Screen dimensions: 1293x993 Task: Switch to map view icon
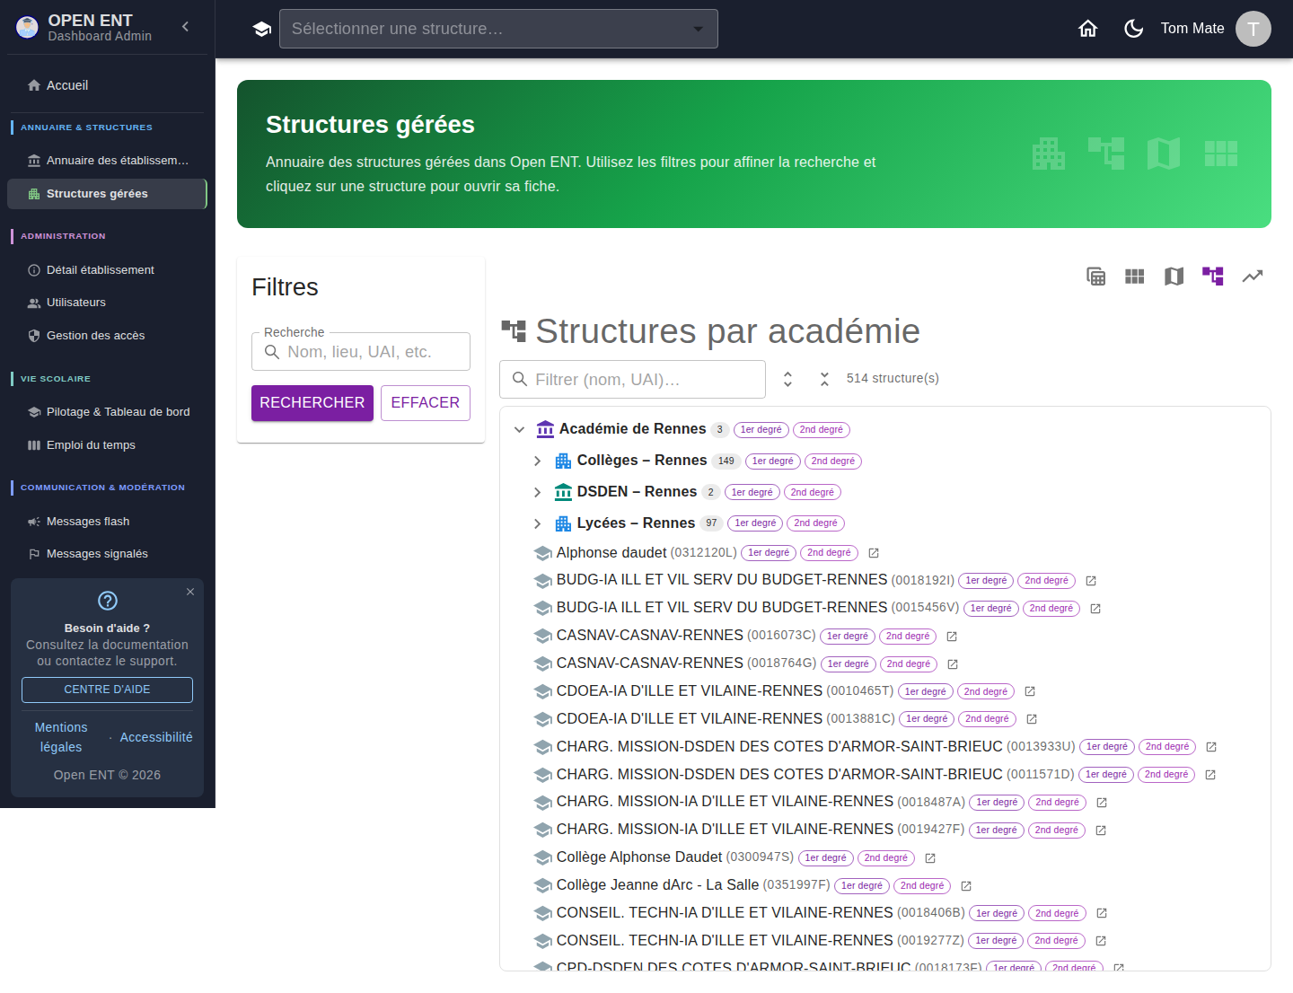[x=1174, y=277]
